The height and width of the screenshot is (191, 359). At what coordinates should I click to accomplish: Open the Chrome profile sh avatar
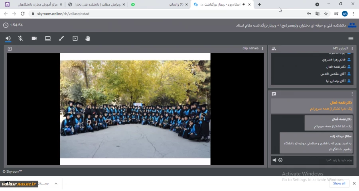pos(345,14)
